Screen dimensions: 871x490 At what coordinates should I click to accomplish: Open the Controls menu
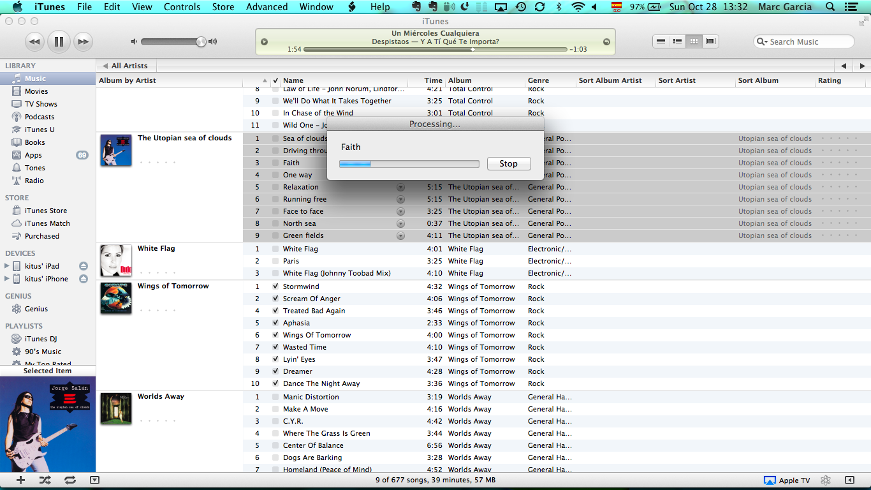coord(182,7)
